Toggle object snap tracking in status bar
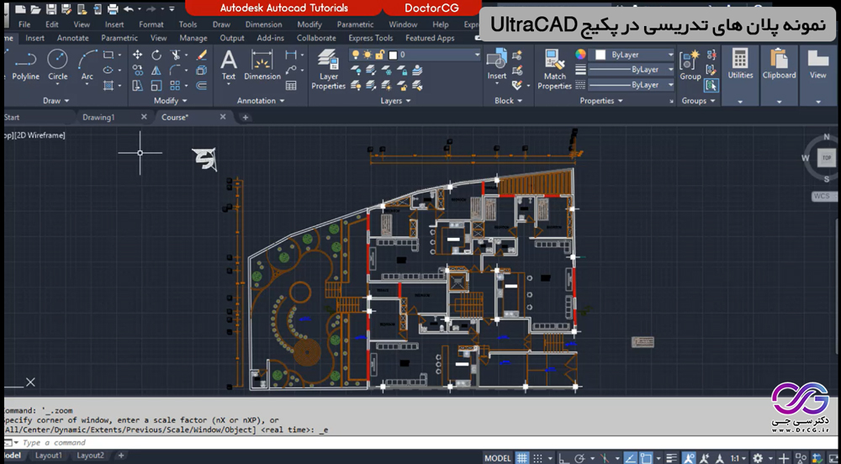Screen dimensions: 841x464 click(x=631, y=458)
